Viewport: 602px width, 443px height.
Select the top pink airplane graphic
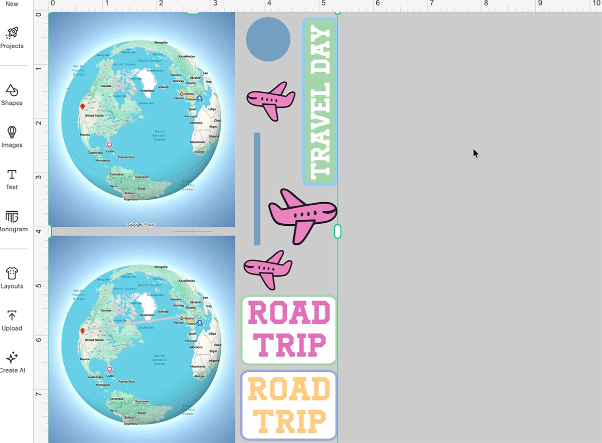(x=271, y=101)
